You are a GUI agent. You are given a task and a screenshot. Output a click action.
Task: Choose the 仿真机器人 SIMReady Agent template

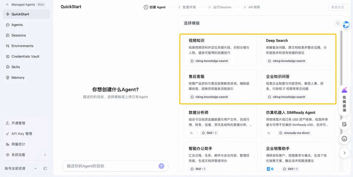pos(298,122)
